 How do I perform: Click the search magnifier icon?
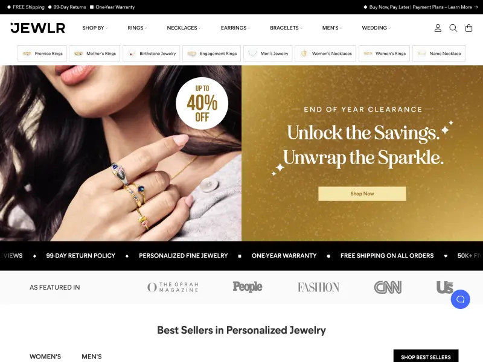click(453, 28)
